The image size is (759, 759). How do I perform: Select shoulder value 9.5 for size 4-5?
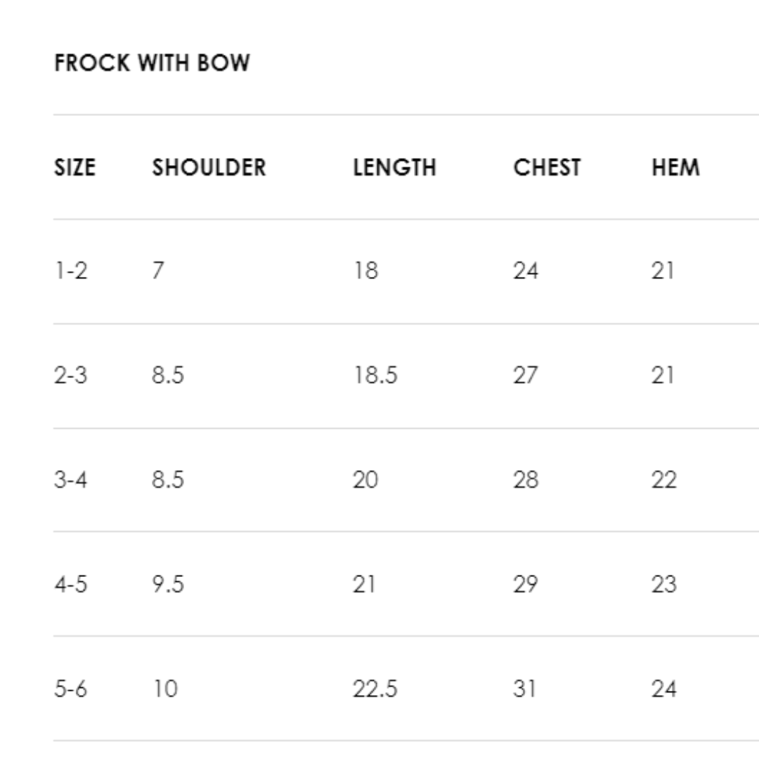(168, 584)
